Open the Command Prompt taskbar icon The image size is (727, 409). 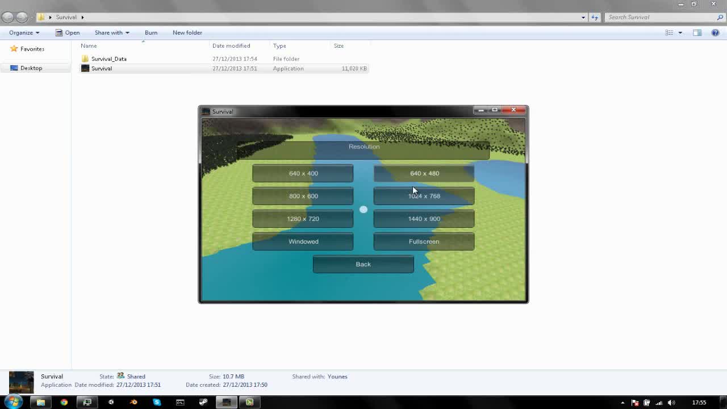[180, 402]
